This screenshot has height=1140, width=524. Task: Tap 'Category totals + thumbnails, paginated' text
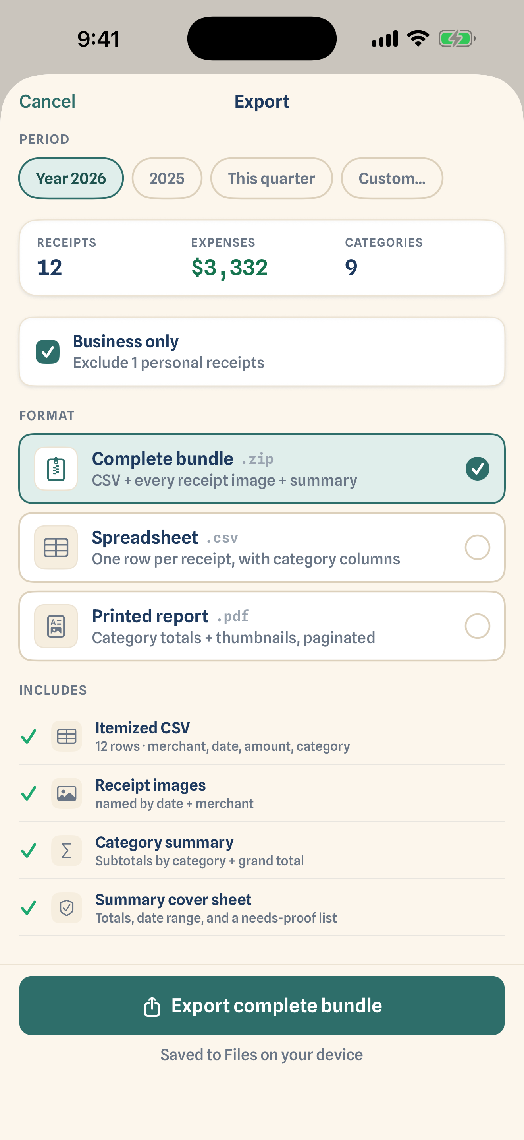pyautogui.click(x=233, y=638)
